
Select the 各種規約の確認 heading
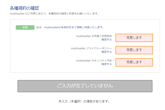24,8
